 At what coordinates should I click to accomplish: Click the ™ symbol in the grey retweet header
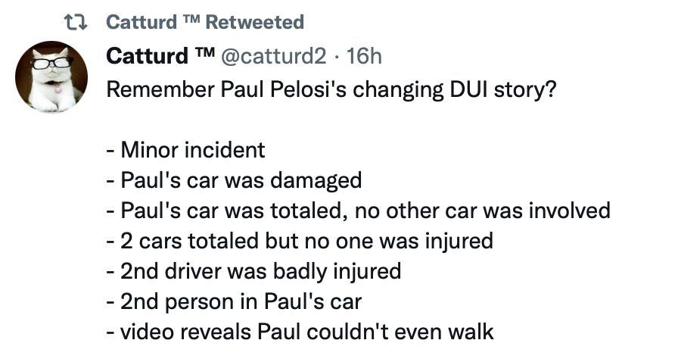(x=188, y=22)
